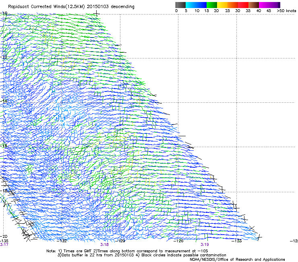Click the '30' legend scale label
The width and height of the screenshot is (298, 262).
238,10
